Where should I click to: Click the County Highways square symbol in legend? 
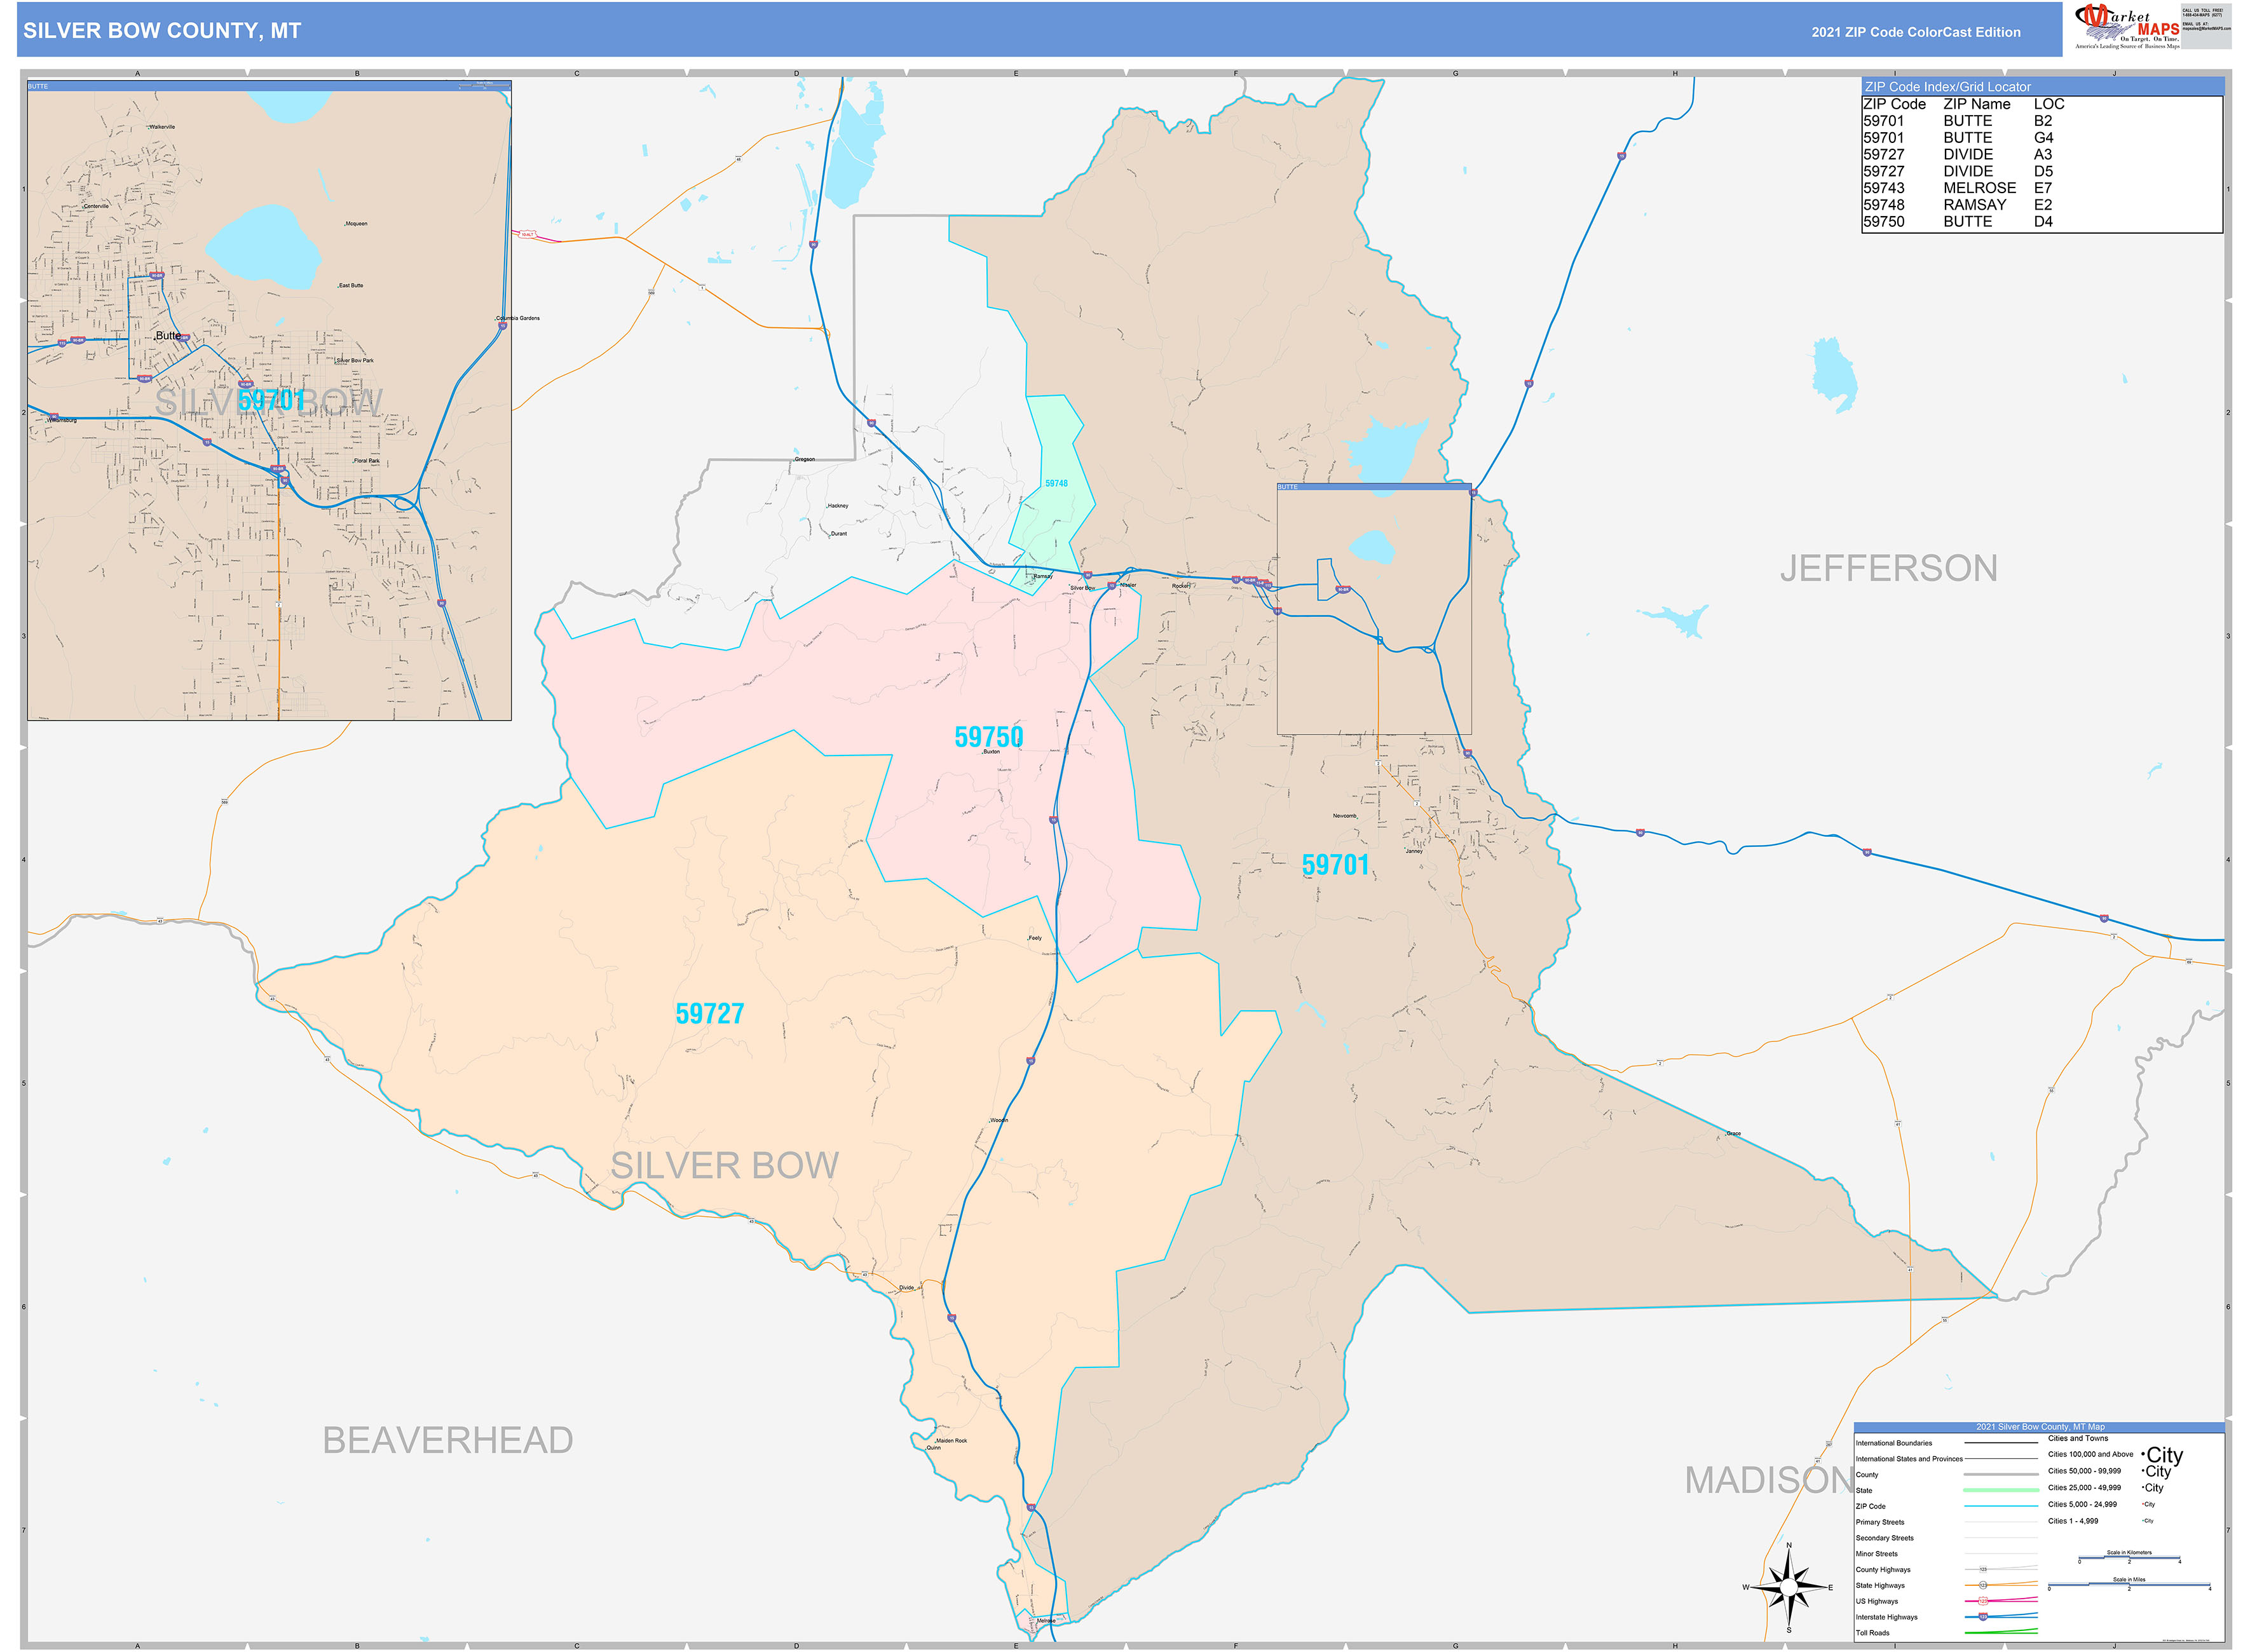tap(1984, 1569)
